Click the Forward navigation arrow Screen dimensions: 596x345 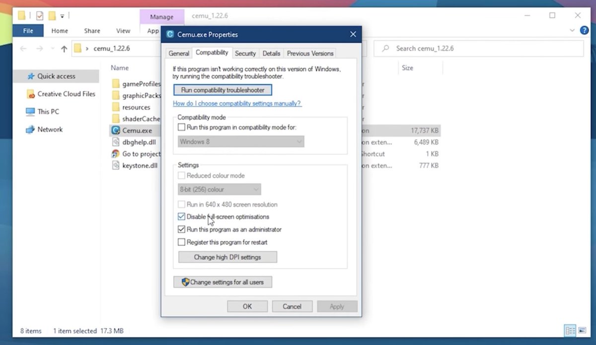point(40,49)
